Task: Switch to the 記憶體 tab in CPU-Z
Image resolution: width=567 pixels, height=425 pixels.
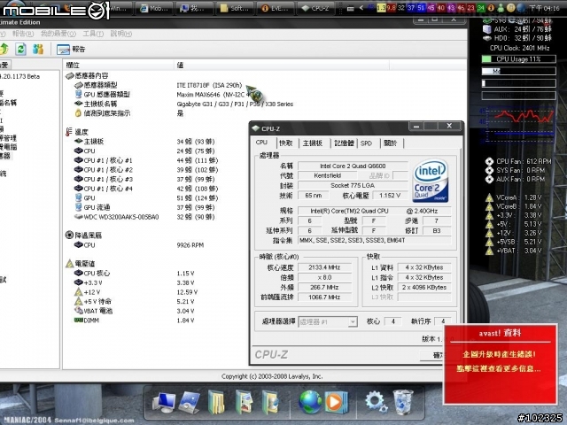Action: tap(344, 143)
